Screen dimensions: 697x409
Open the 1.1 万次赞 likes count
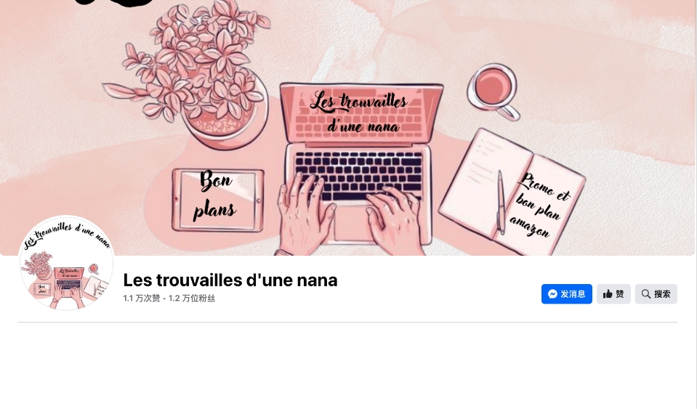pos(141,299)
